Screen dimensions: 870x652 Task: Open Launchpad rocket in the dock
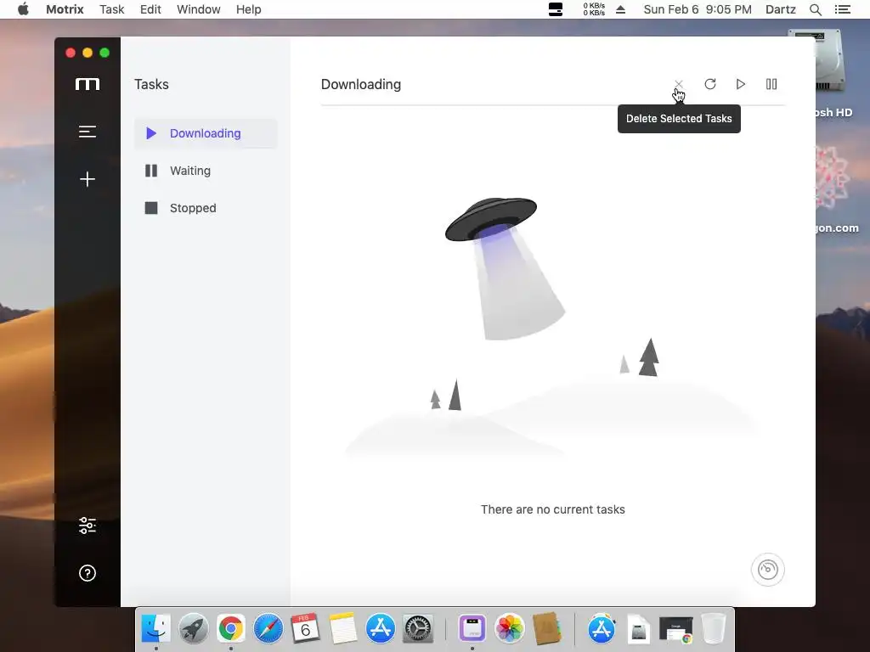pos(193,629)
